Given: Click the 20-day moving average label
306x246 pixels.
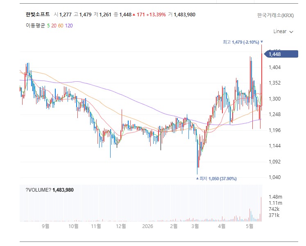Looking at the screenshot, I should point(54,26).
